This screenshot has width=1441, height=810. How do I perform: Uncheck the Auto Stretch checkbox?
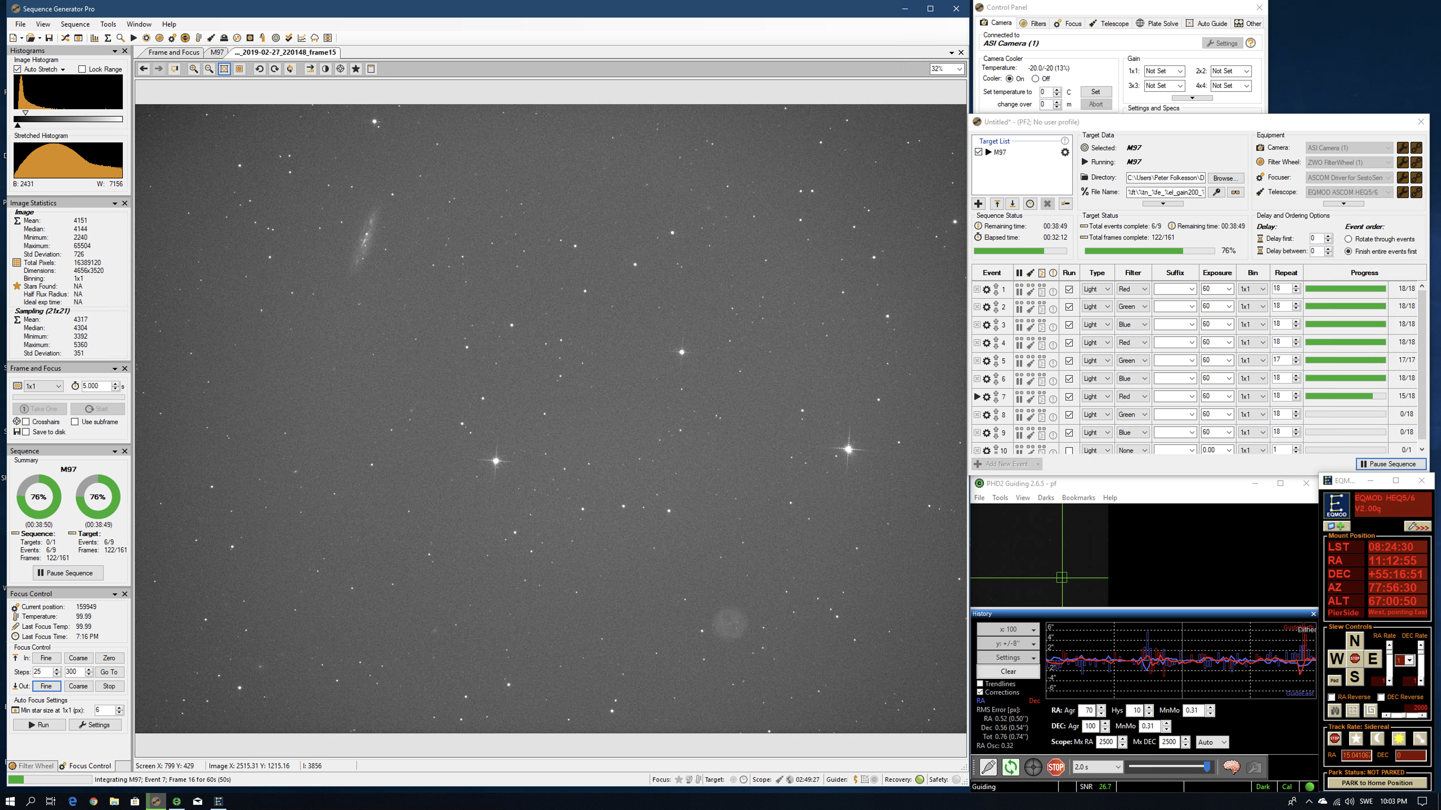tap(18, 69)
